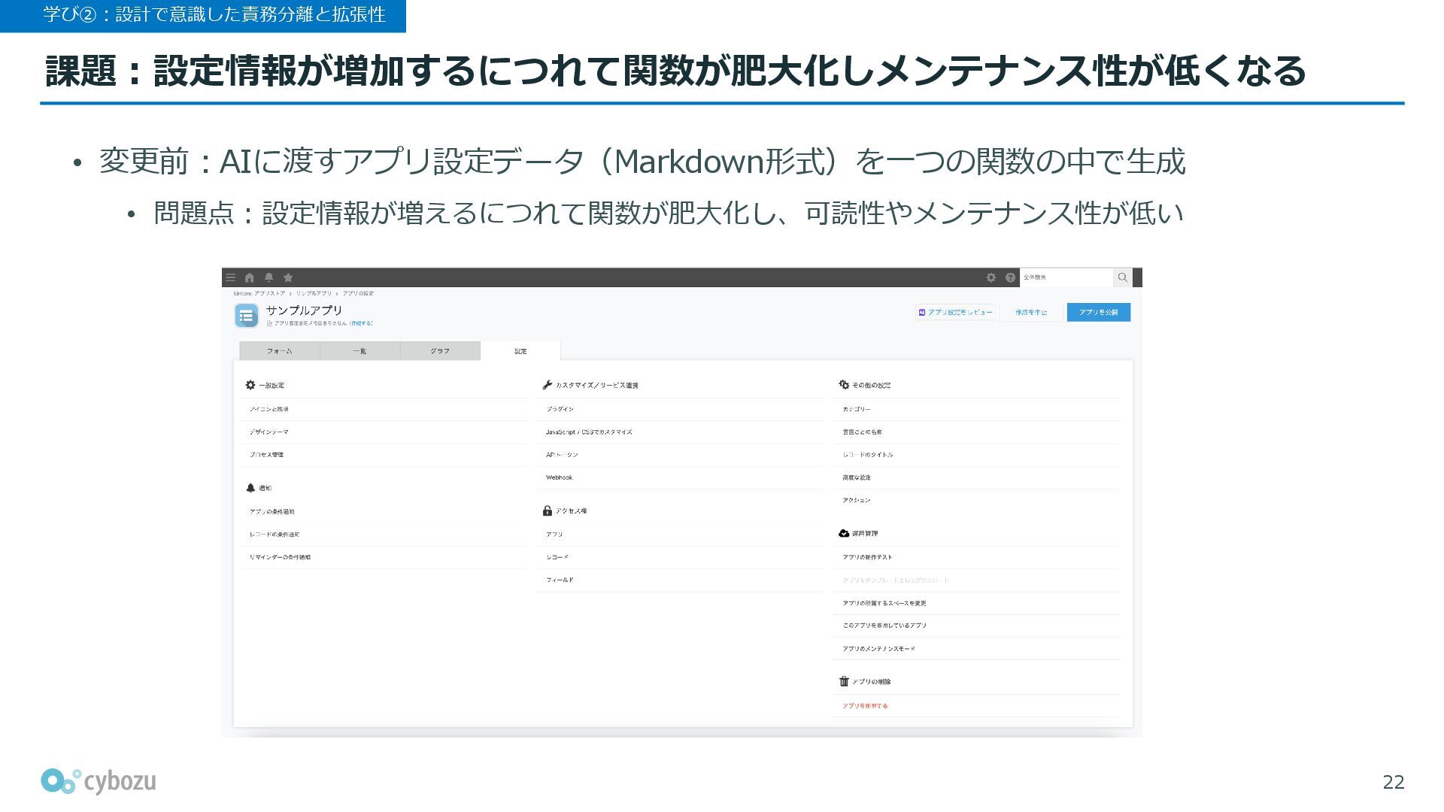Click the サンプルアプリ app icon
Screen dimensions: 1444x812
point(246,316)
